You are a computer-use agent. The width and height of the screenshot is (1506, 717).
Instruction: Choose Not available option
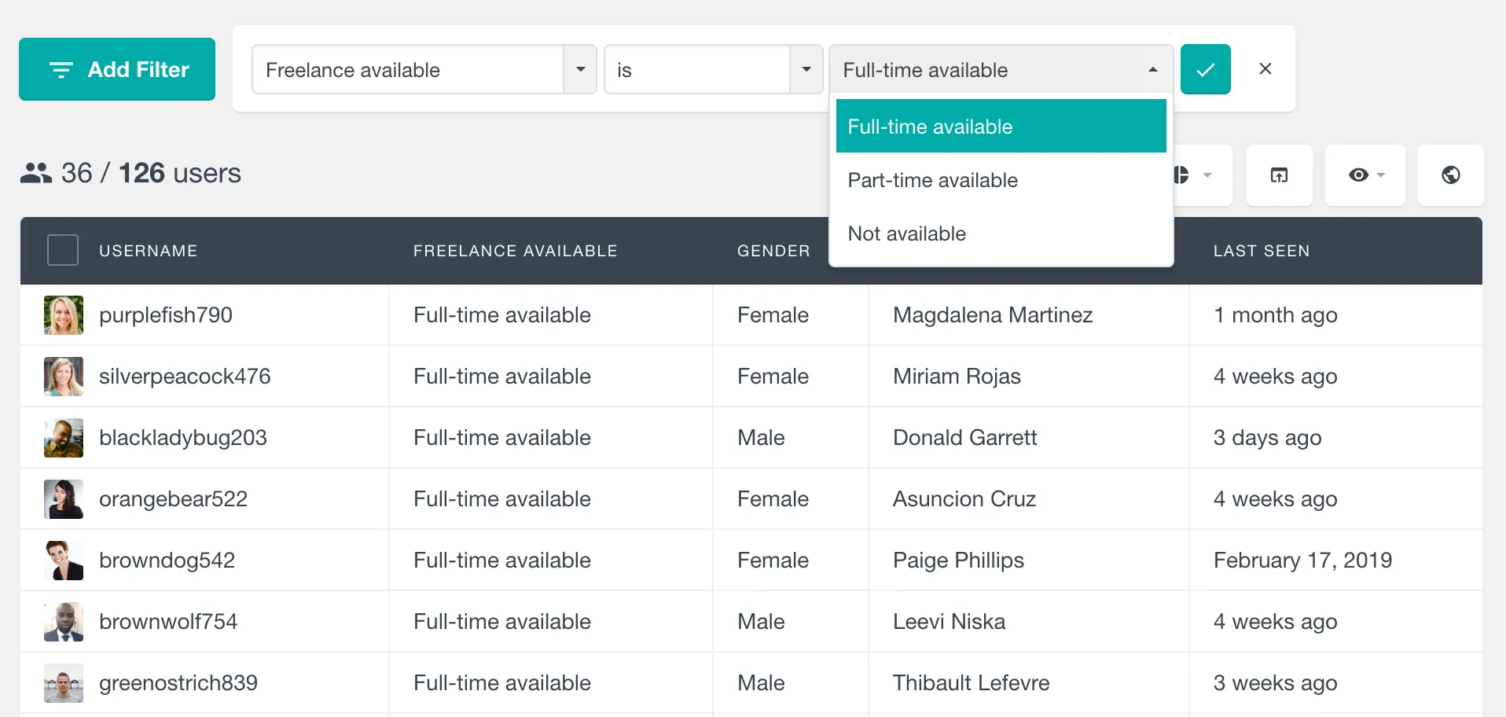tap(1001, 233)
